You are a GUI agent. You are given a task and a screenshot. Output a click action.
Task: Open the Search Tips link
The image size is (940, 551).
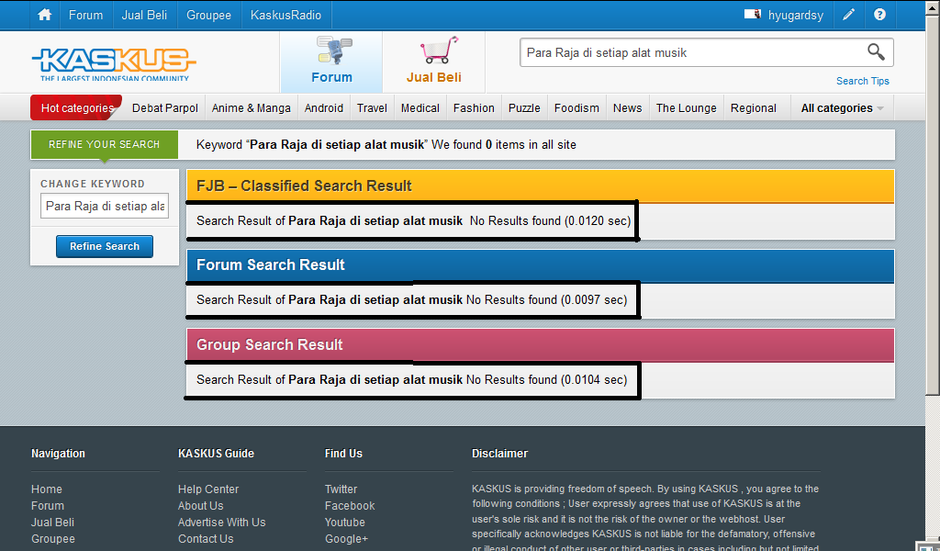pos(863,81)
